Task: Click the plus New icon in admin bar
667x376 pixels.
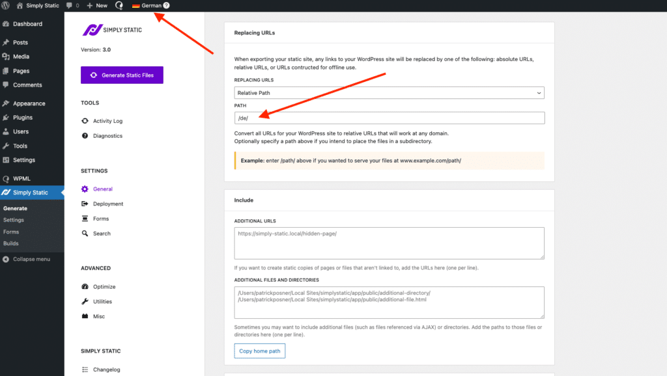Action: [89, 5]
